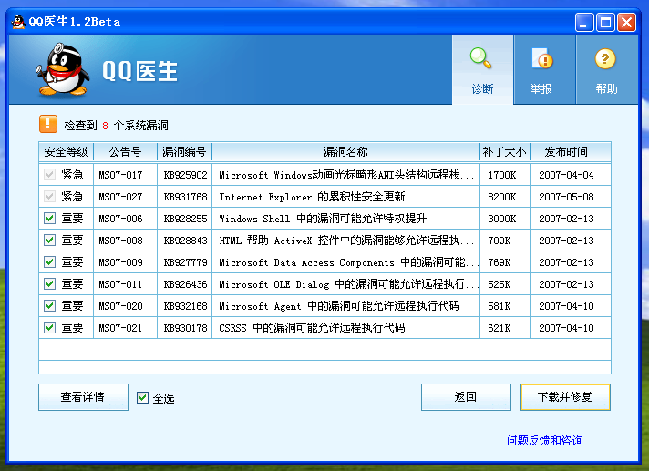Click the 返回 back button

pos(466,397)
